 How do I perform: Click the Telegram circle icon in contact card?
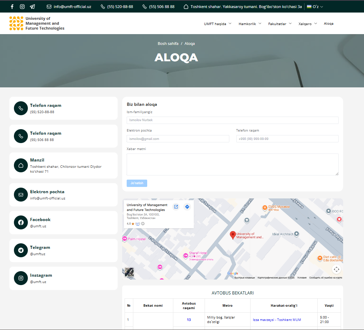[21, 250]
